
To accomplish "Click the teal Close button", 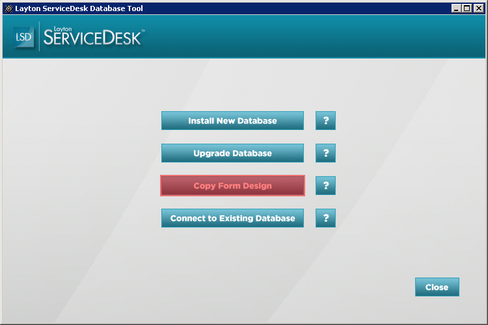I will tap(437, 287).
